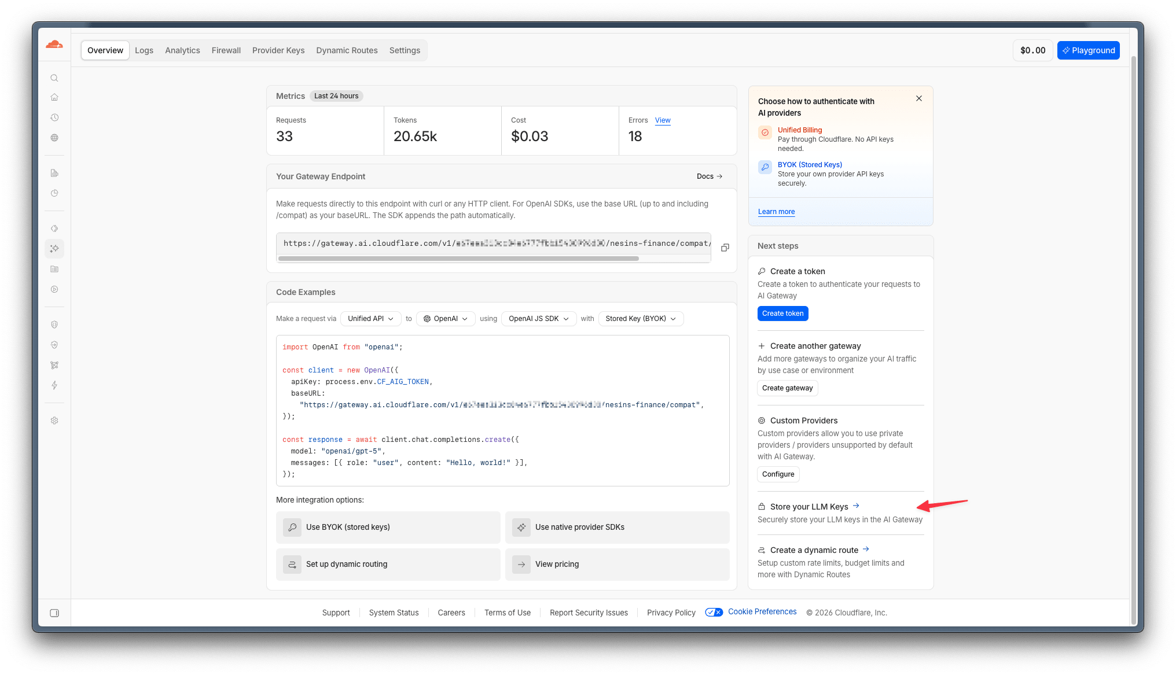Open the OpenAI JS SDK dropdown
Image resolution: width=1176 pixels, height=675 pixels.
click(539, 319)
